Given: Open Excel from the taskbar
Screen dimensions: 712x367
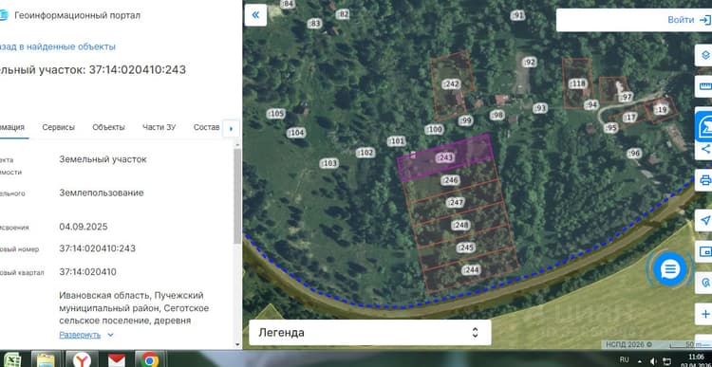Looking at the screenshot, I should coord(11,359).
